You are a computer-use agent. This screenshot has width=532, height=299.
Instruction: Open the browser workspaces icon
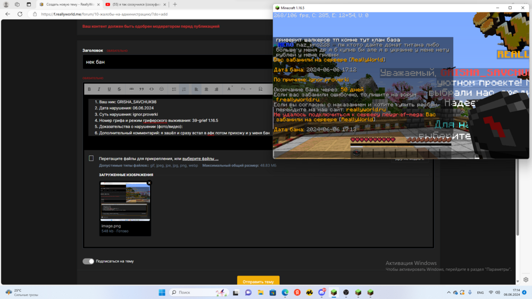tap(18, 4)
